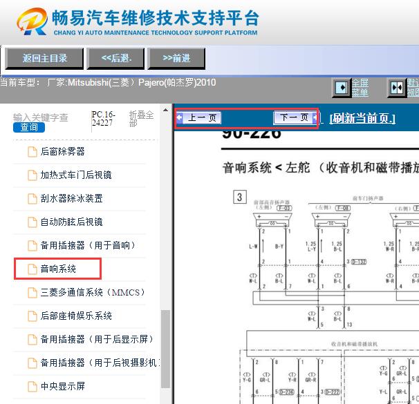This screenshot has width=419, height=404.
Task: Open the 全屏菜单 link
Action: (x=360, y=88)
